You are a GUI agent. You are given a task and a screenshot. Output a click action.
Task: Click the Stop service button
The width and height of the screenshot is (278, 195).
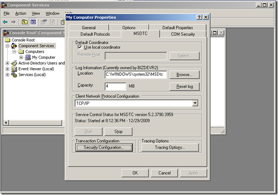click(x=118, y=132)
